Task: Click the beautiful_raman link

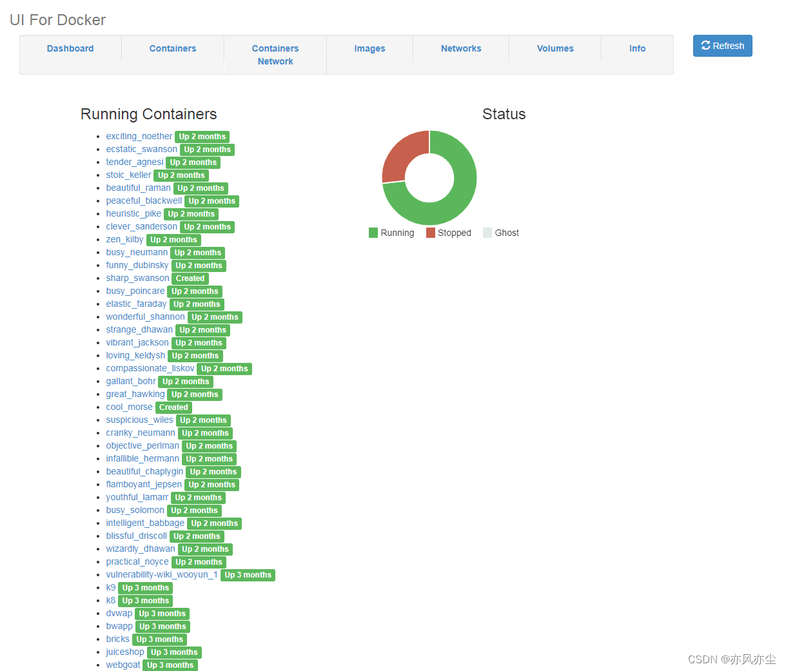Action: coord(139,188)
